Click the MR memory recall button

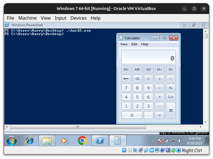(x=137, y=70)
